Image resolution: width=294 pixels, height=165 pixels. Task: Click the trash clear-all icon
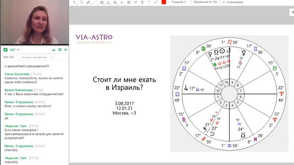(142, 2)
